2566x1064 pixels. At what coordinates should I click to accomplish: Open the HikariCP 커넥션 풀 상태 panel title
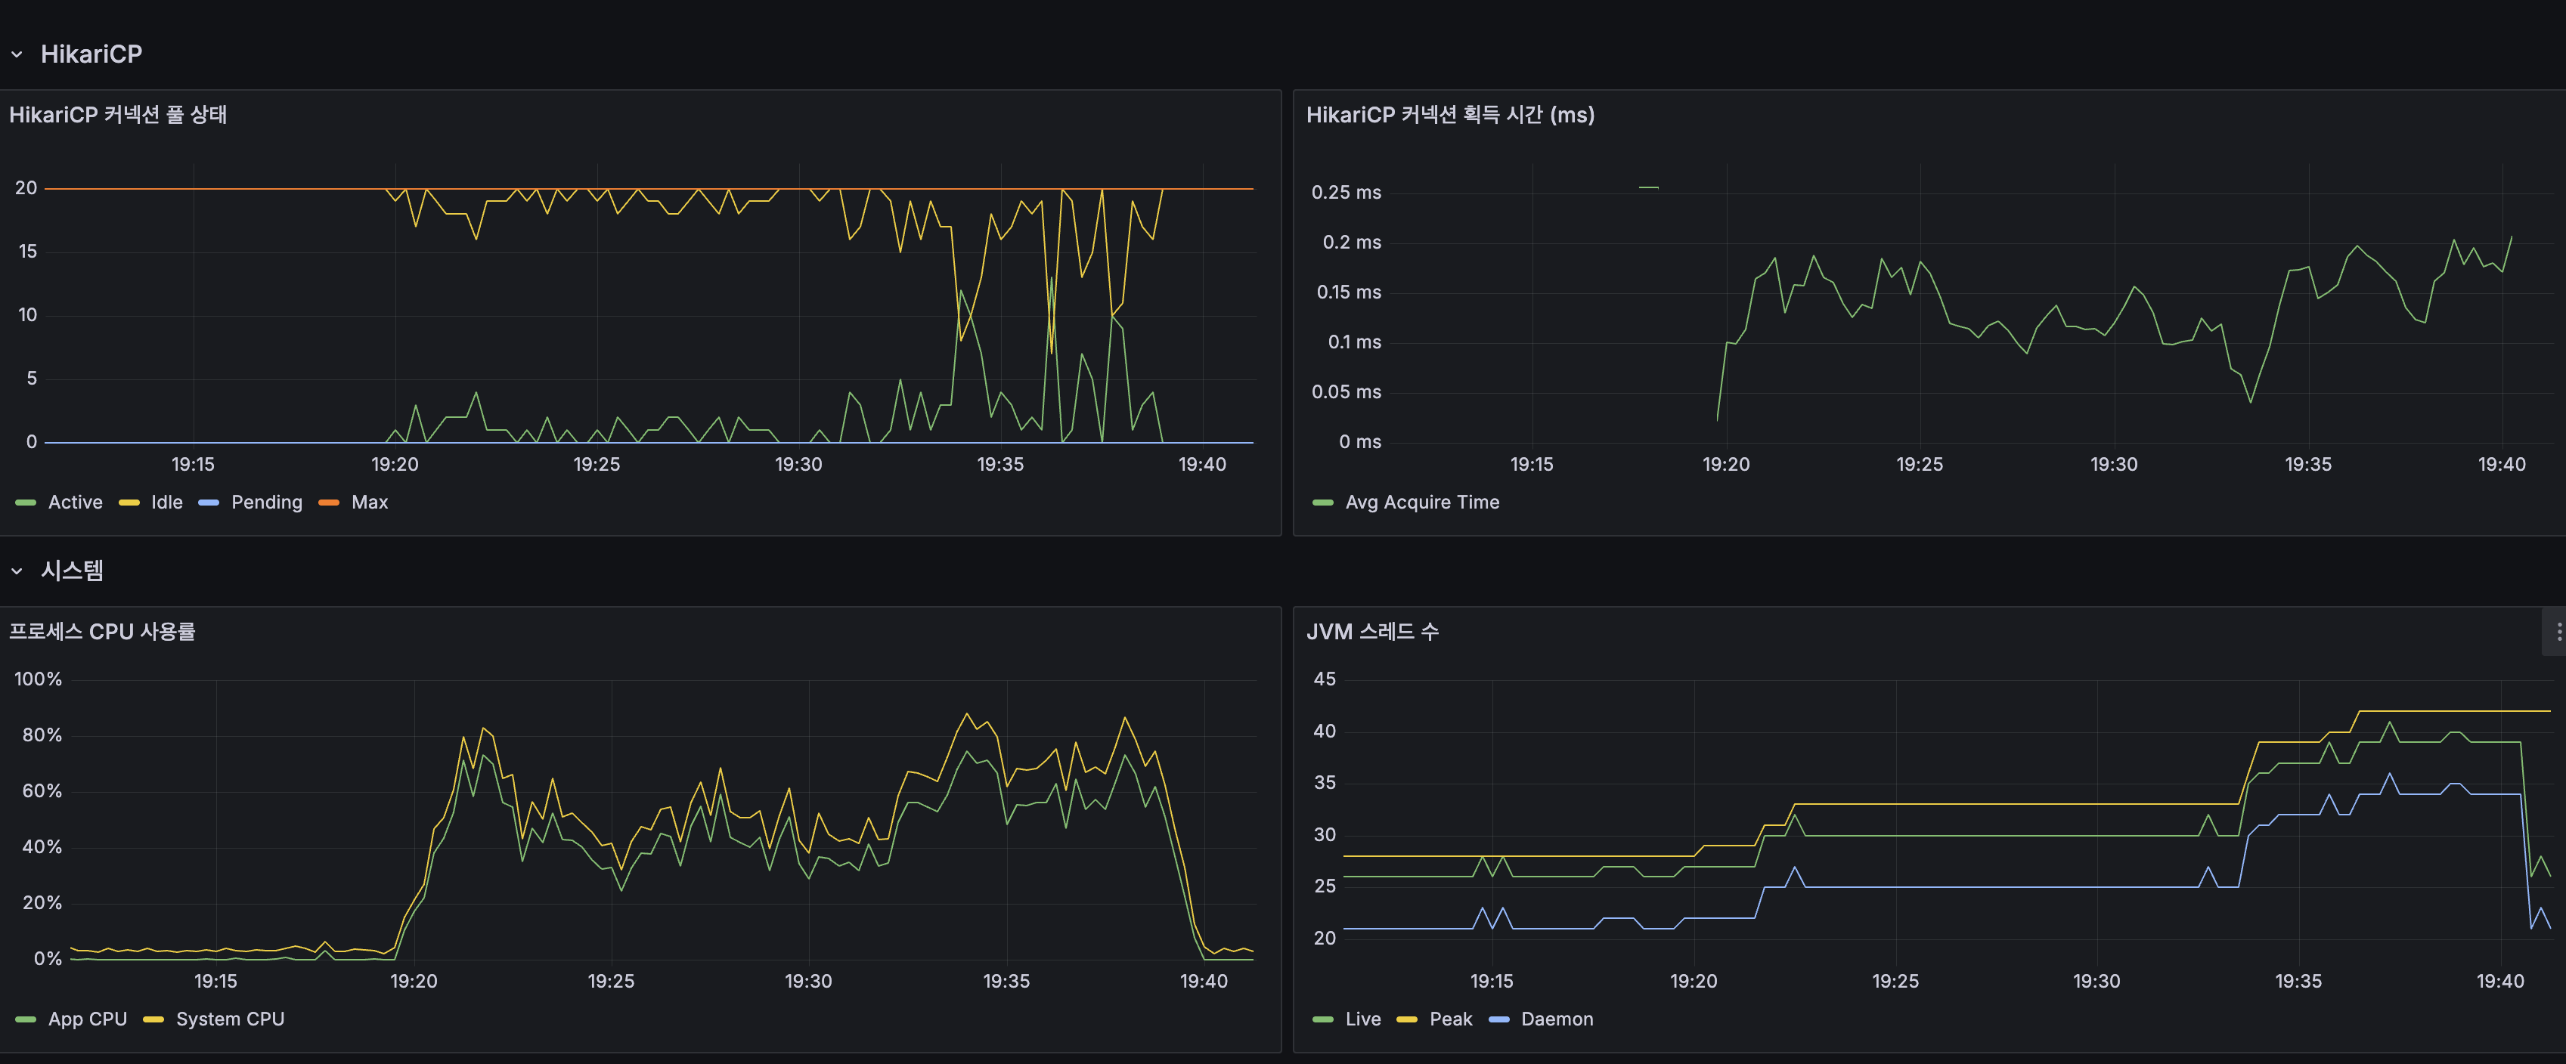(x=117, y=116)
